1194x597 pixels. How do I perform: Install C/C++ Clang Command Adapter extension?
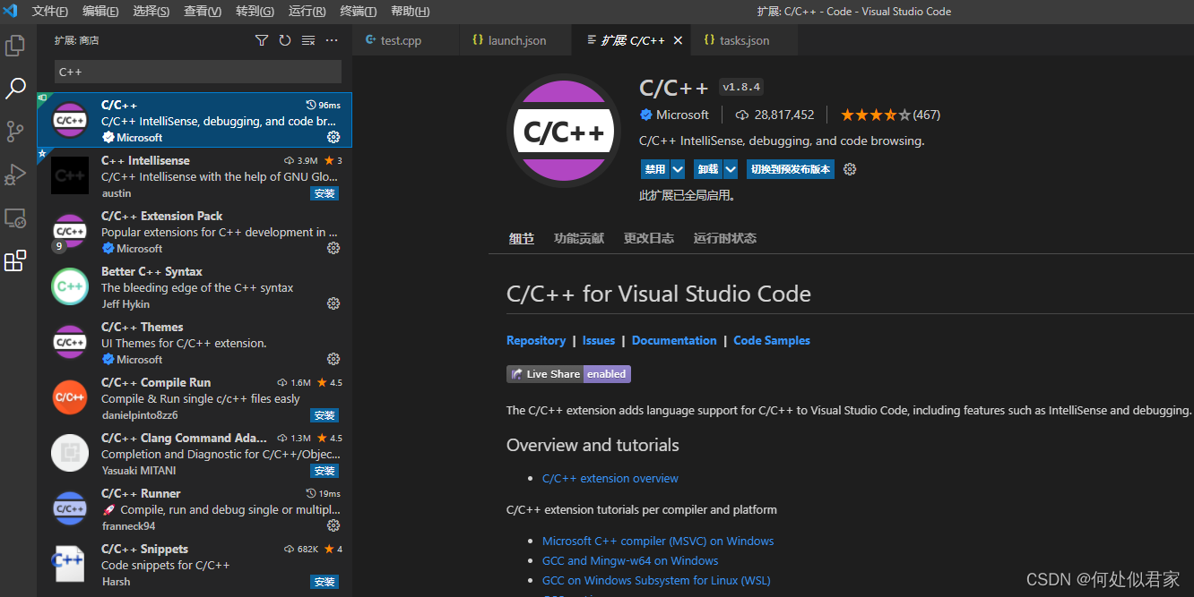pos(324,471)
